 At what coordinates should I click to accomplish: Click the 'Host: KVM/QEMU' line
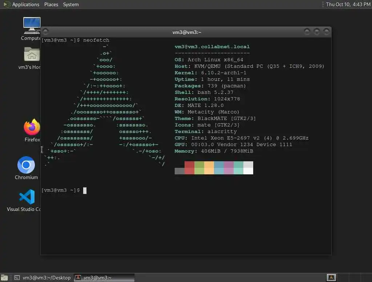pyautogui.click(x=249, y=66)
